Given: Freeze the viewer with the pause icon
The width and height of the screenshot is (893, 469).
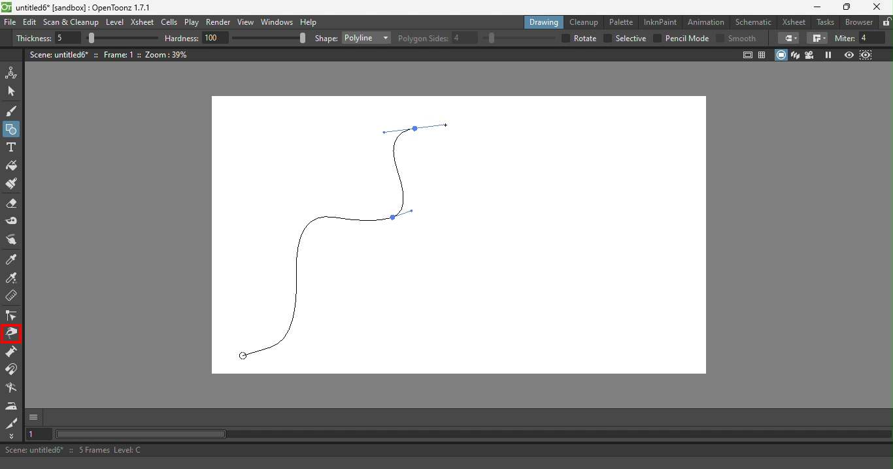Looking at the screenshot, I should 828,55.
